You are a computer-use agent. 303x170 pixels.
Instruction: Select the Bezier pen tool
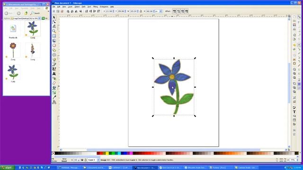pyautogui.click(x=54, y=64)
